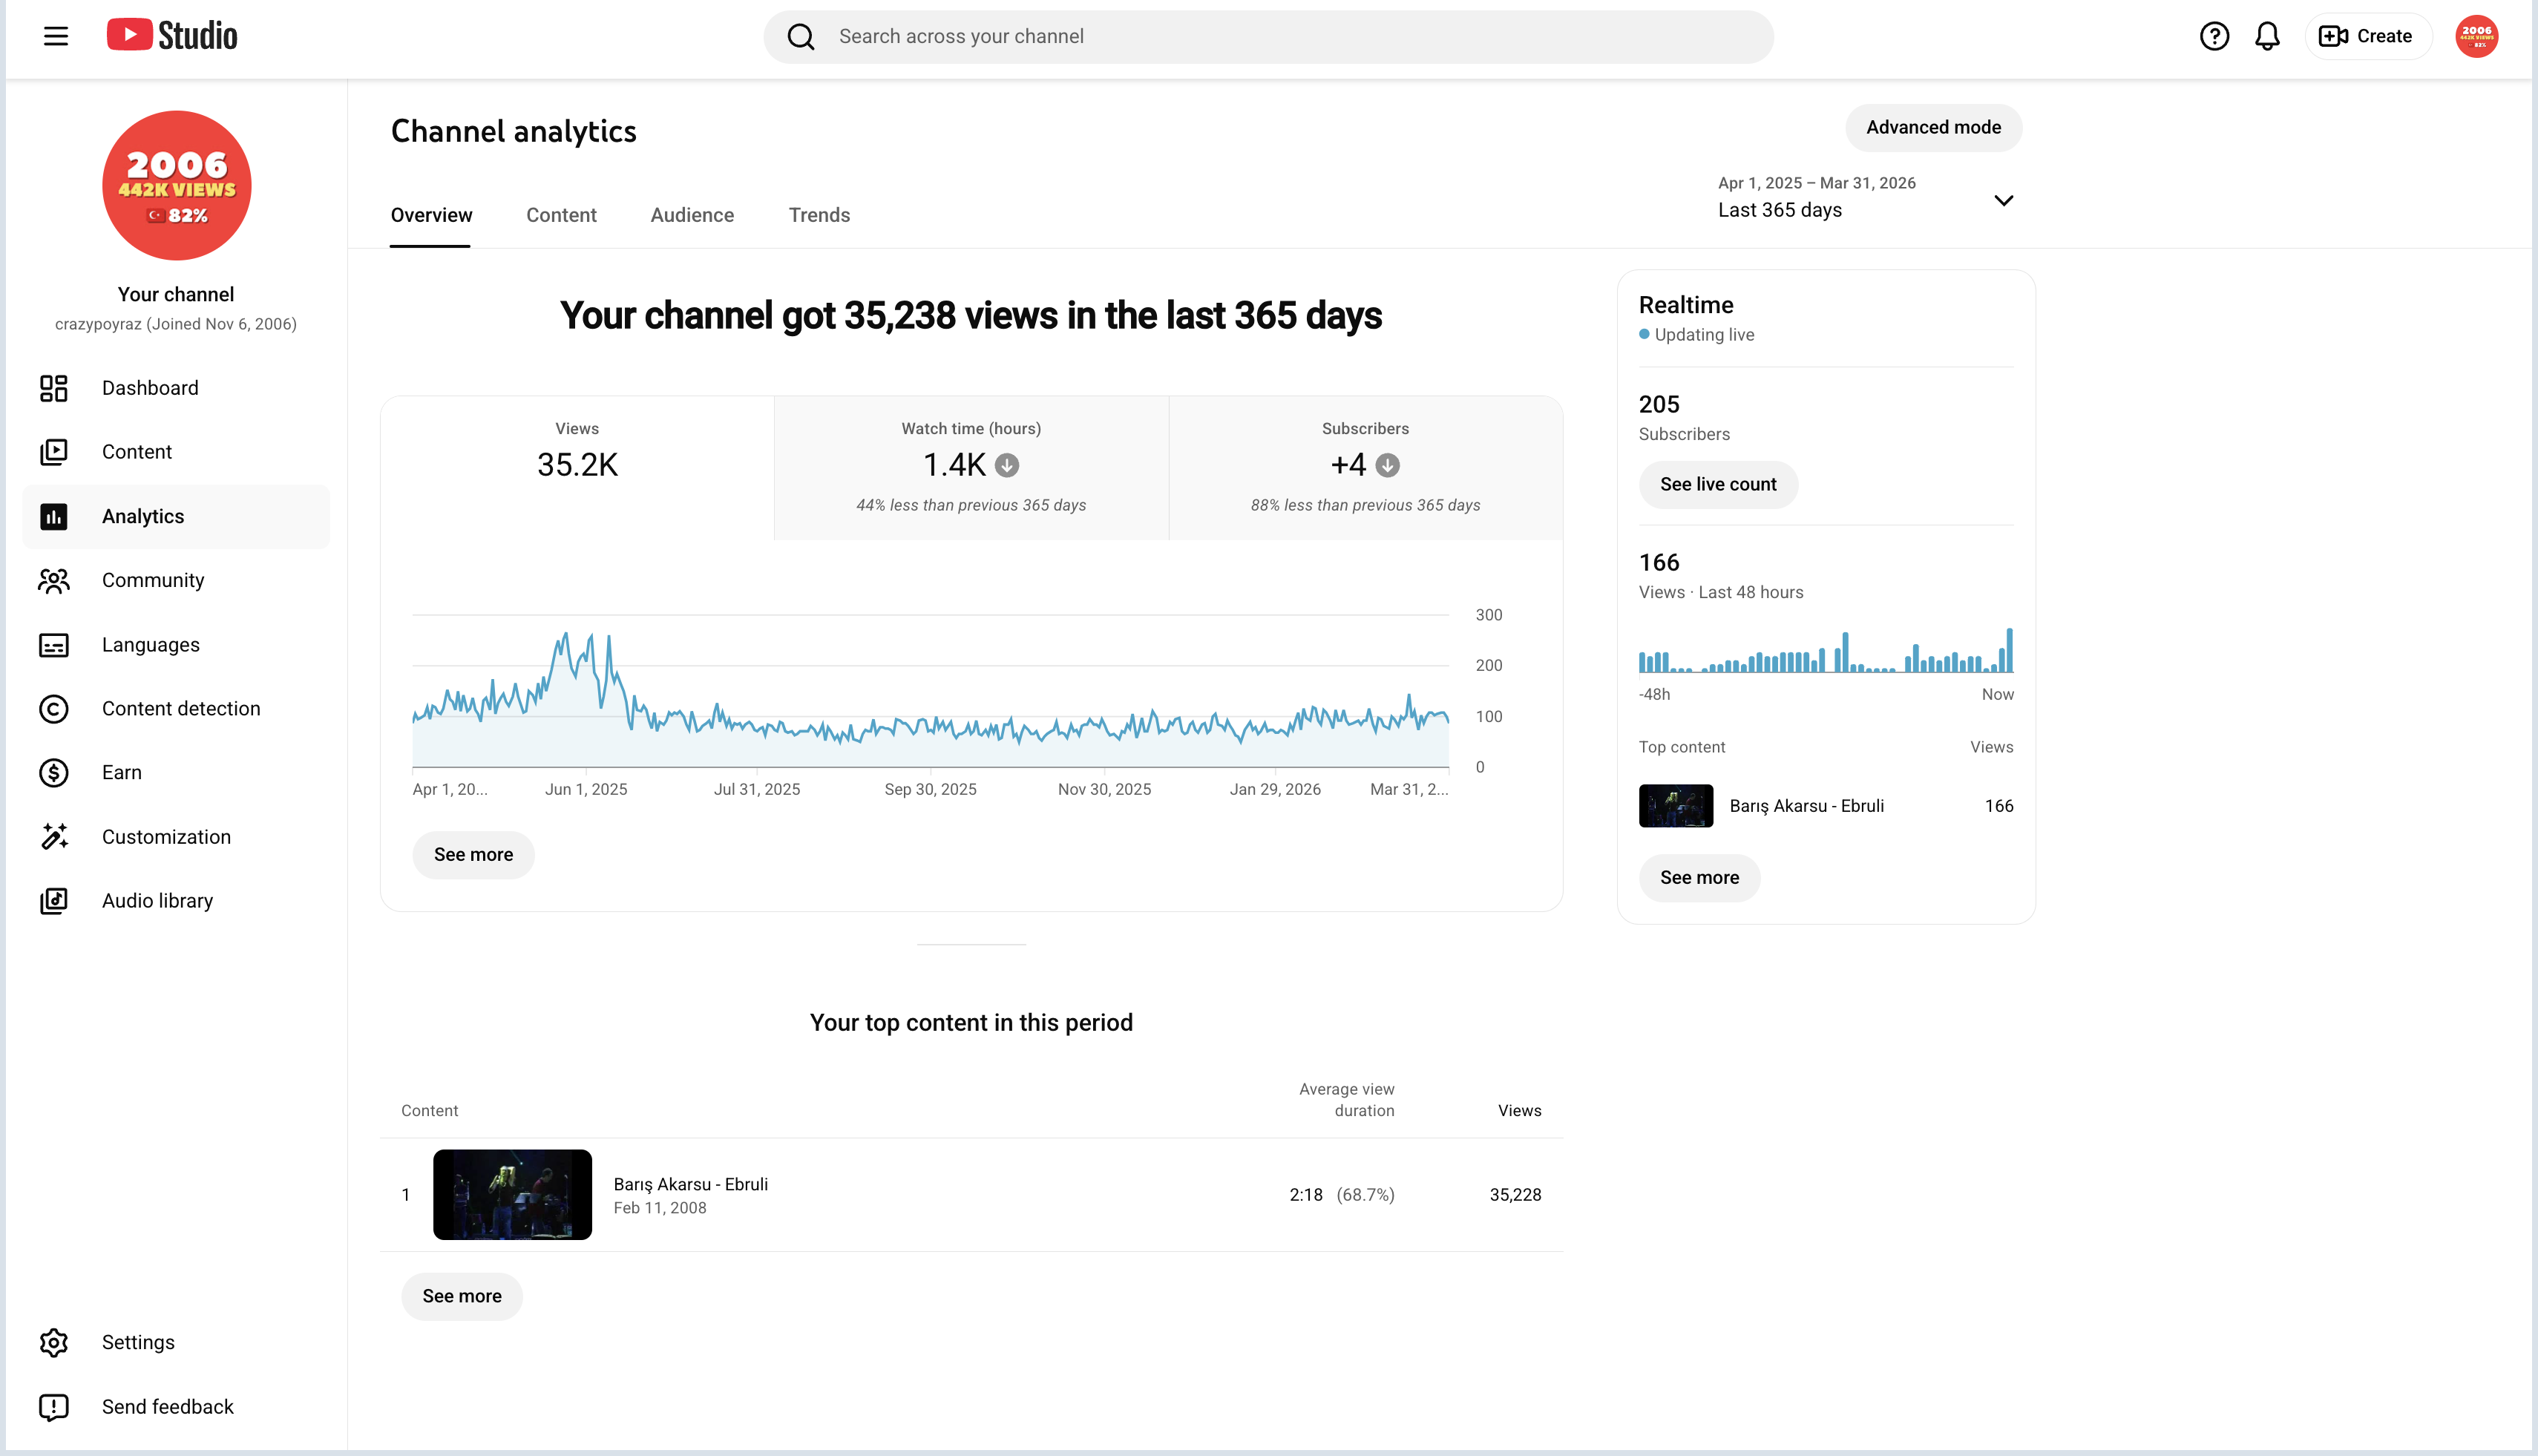
Task: Select the Watch time (hours) metric card
Action: point(971,468)
